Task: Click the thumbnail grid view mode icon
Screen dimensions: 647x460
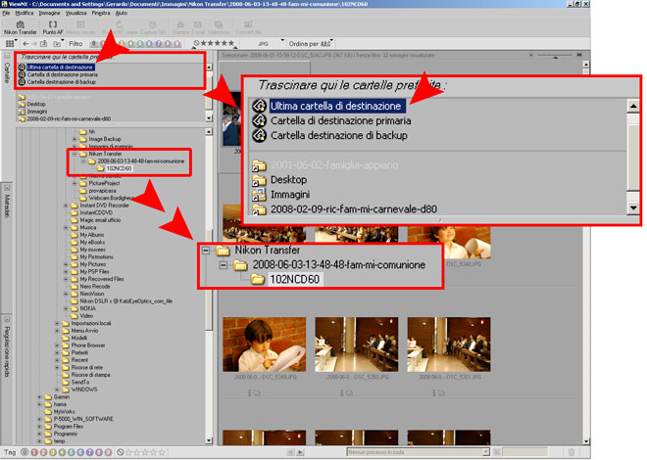Action: pos(9,44)
